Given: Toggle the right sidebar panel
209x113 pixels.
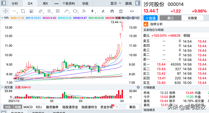Looking at the screenshot, I should click(x=138, y=4).
